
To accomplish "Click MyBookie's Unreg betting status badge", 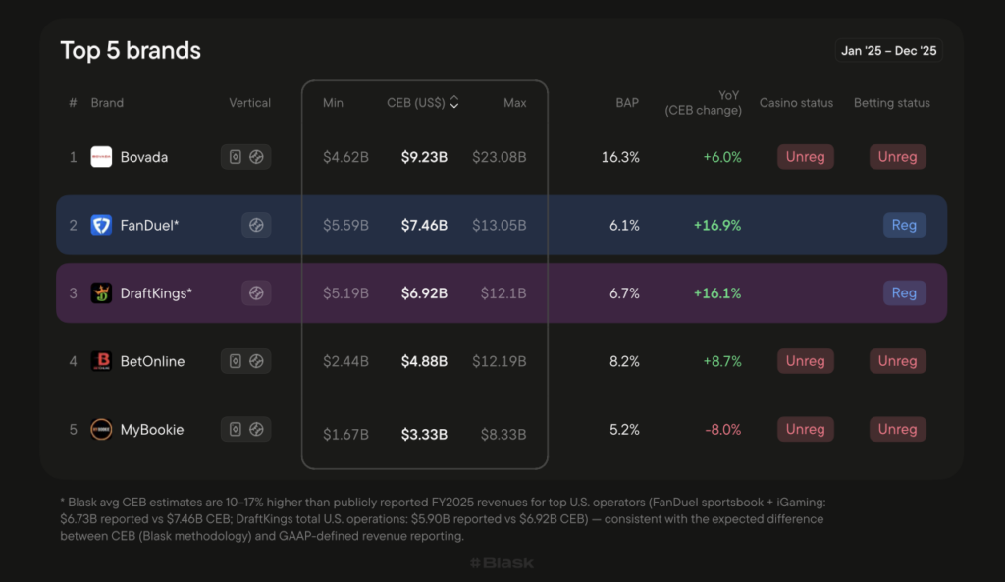I will [897, 429].
